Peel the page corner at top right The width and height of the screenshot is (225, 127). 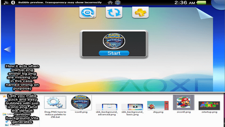pyautogui.click(x=205, y=13)
